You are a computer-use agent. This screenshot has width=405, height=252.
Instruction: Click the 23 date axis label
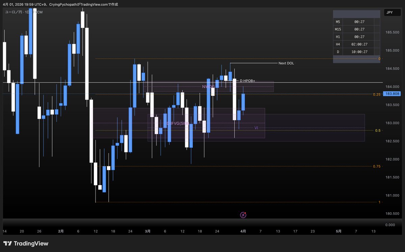point(313,231)
